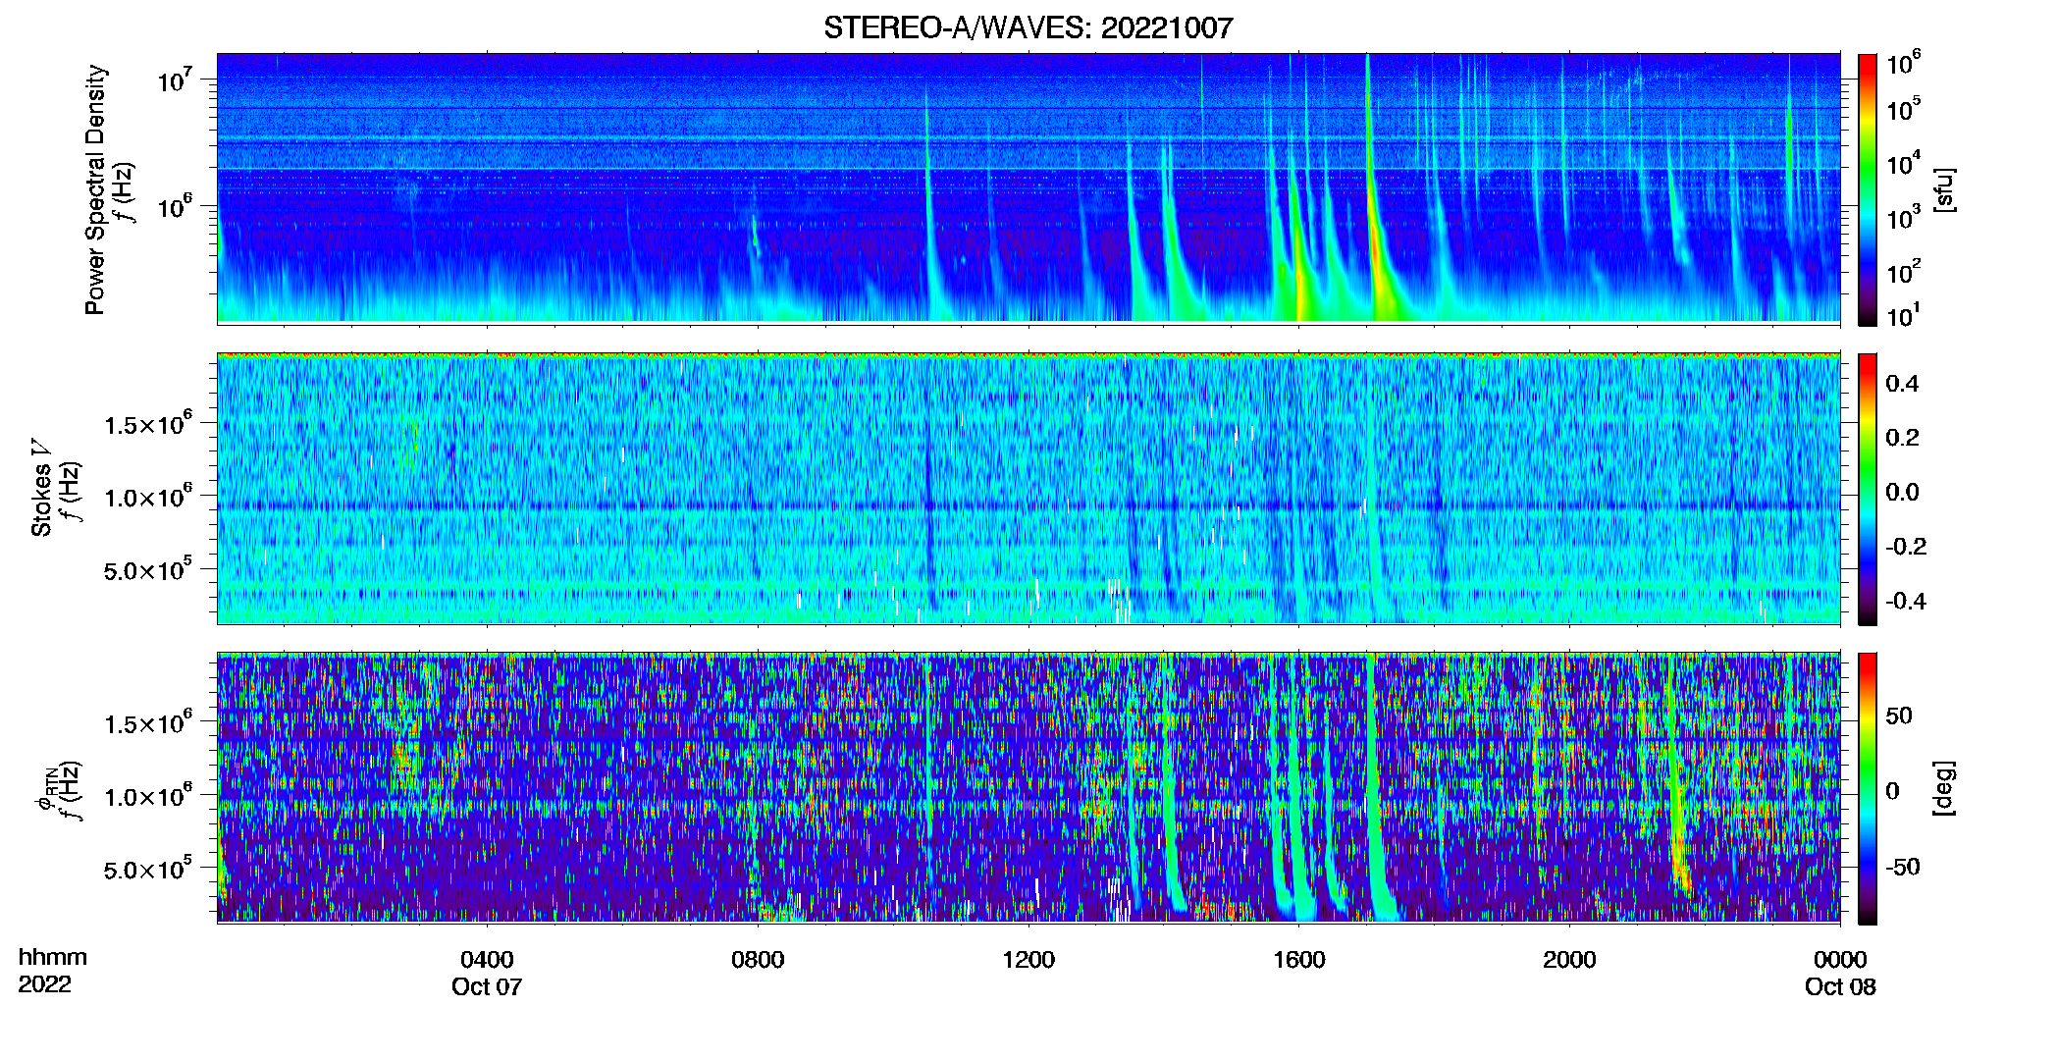Viewport: 2057px width, 1060px height.
Task: Click the Power Spectral Density axis label
Action: tap(95, 189)
